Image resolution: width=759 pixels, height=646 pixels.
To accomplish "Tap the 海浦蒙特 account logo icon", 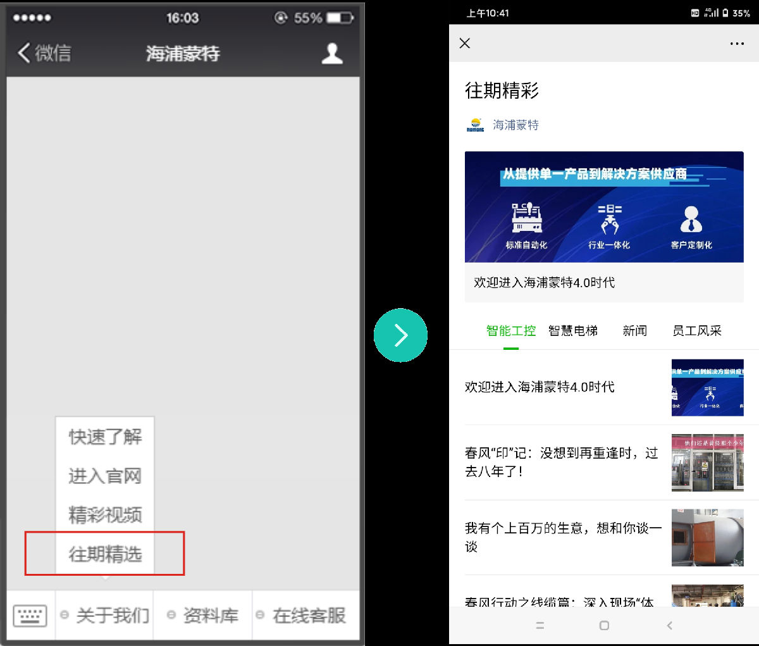I will point(475,125).
